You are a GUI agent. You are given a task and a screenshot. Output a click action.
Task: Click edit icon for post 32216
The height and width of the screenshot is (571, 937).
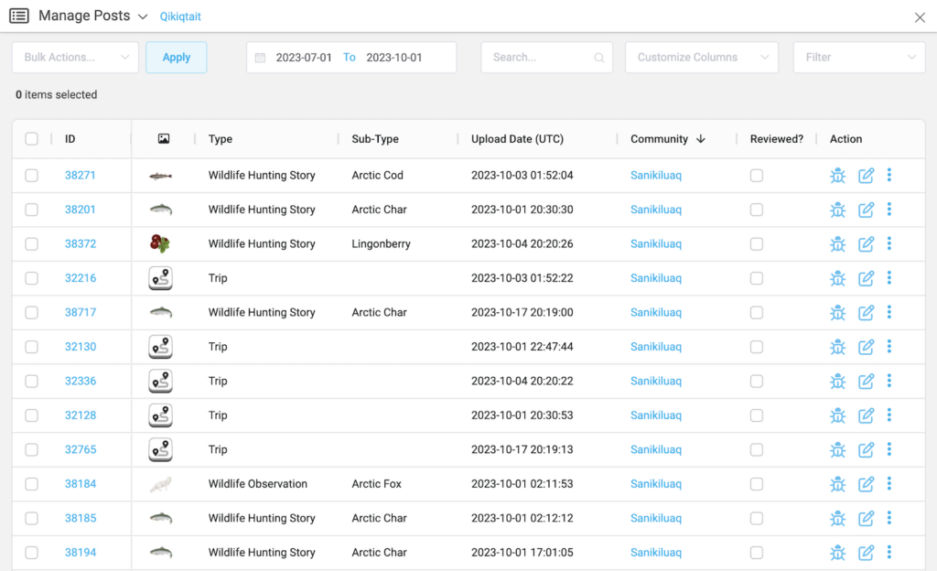(x=866, y=278)
